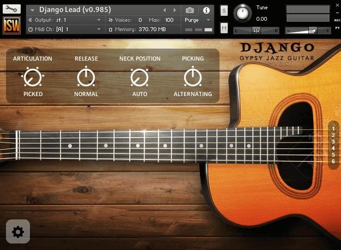Click the Memory icon
The width and height of the screenshot is (341, 250).
[111, 29]
